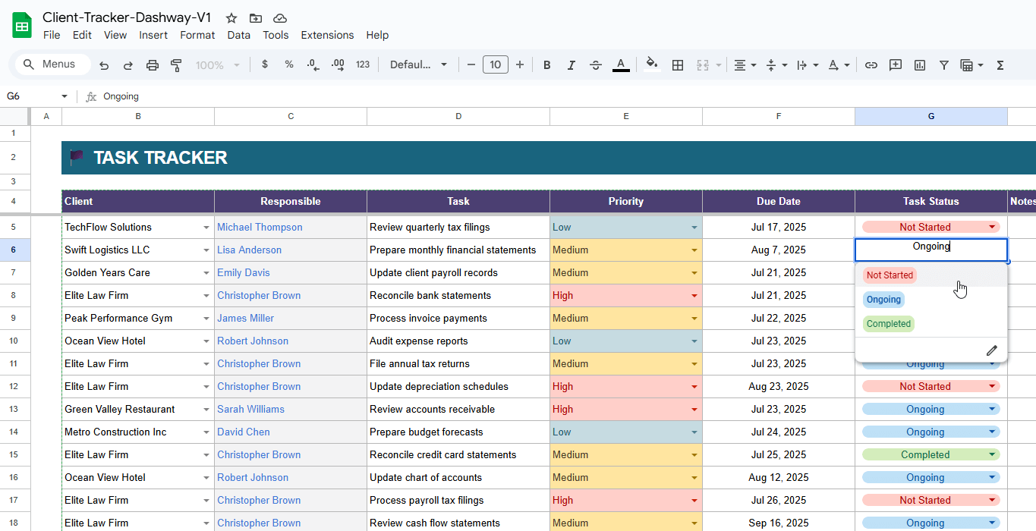The image size is (1036, 531).
Task: Open the font family dropdown
Action: [418, 65]
